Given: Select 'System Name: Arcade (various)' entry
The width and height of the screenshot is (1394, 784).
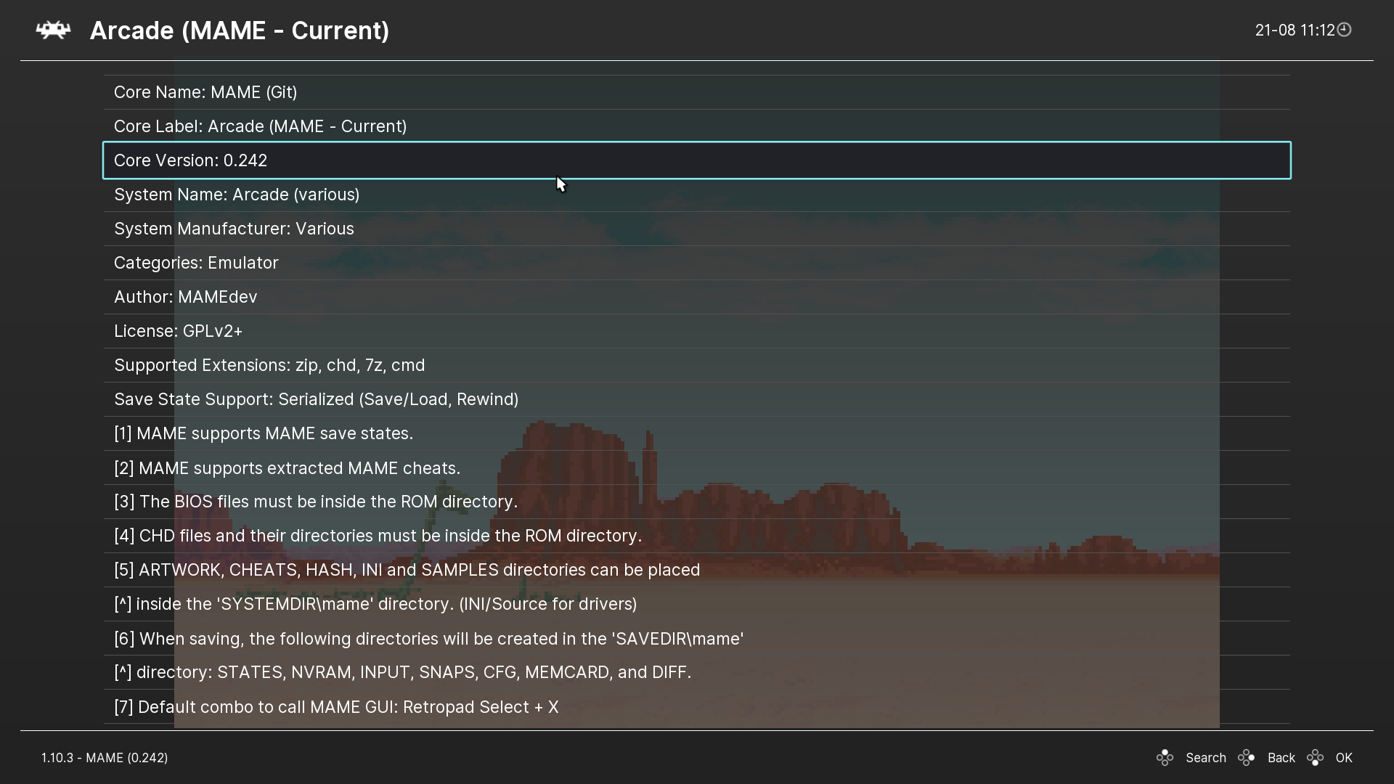Looking at the screenshot, I should click(x=697, y=195).
